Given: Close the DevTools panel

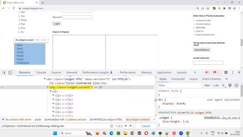Looking at the screenshot, I should [239, 72].
